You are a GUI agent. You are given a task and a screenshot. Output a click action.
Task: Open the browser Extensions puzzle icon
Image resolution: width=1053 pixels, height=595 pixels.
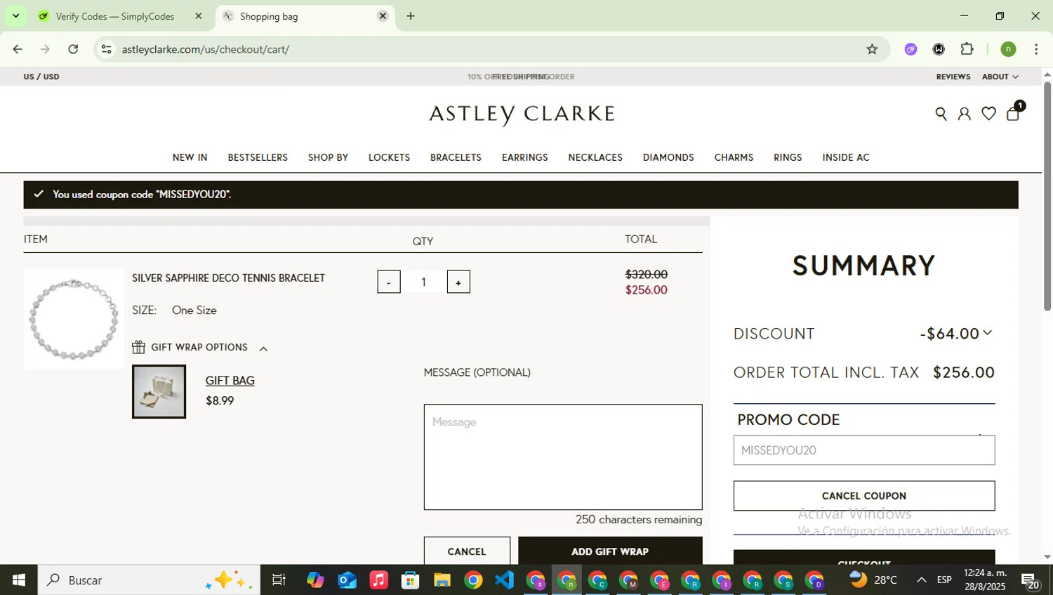(x=967, y=49)
